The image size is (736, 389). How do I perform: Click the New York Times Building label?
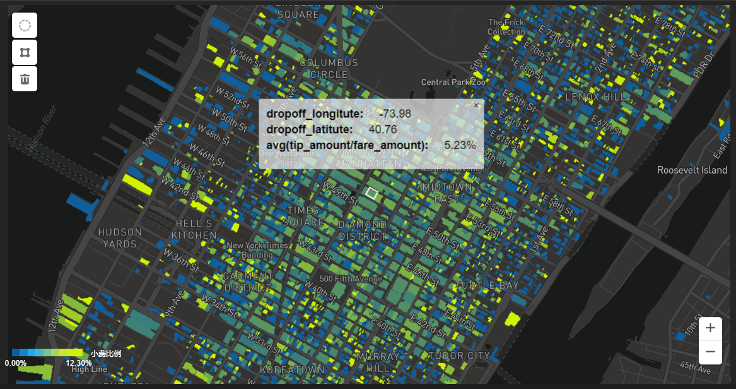(257, 251)
